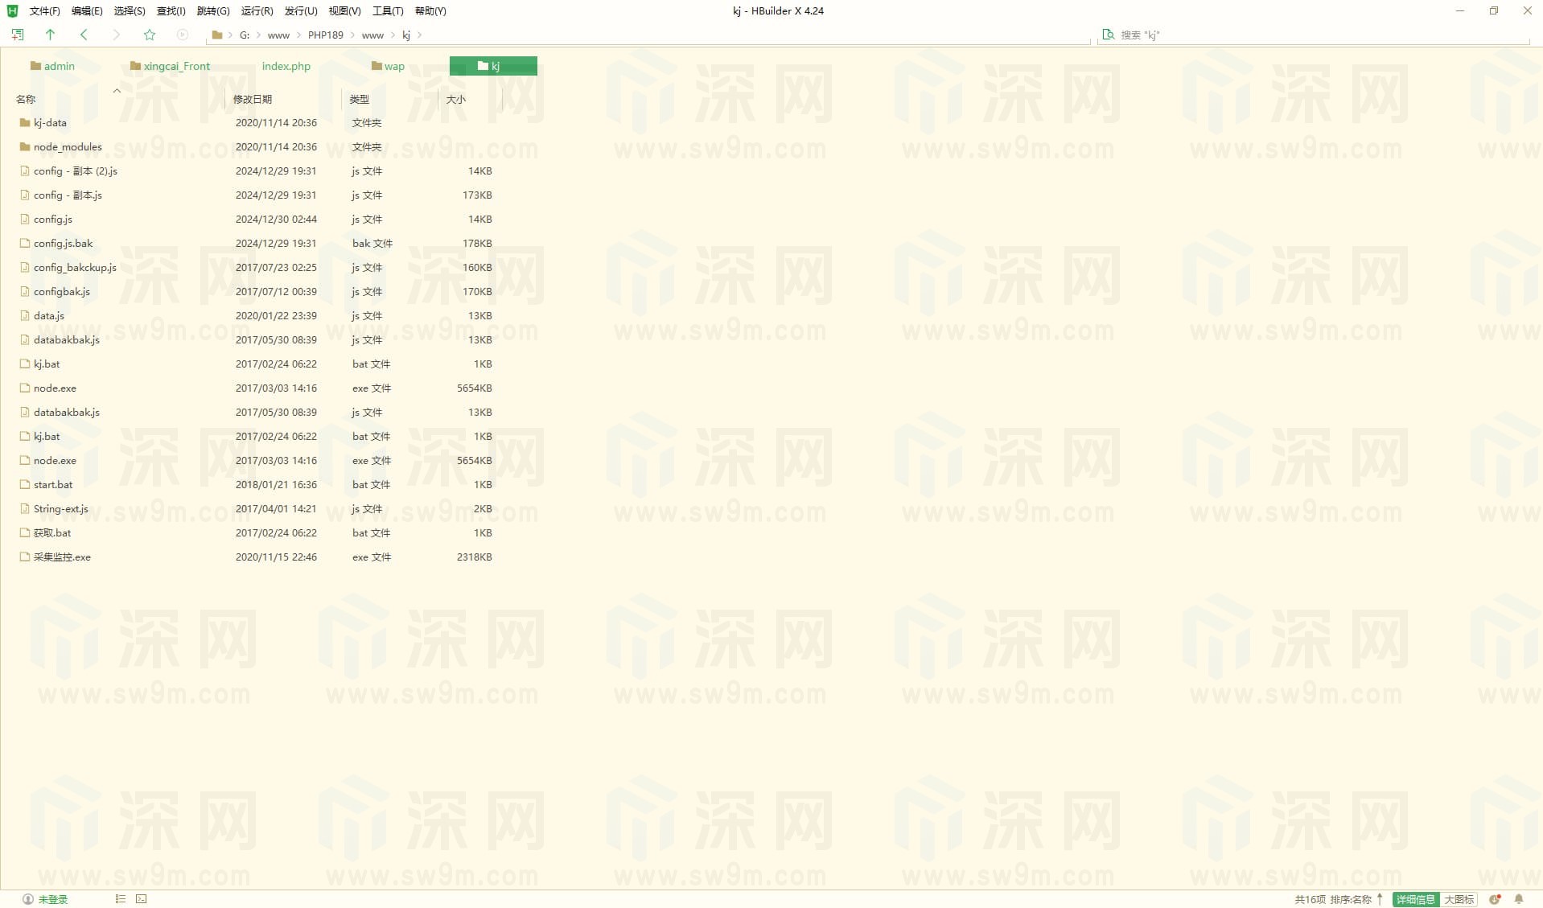Expand the chevron after G: in breadcrumb
This screenshot has height=908, width=1543.
click(258, 35)
